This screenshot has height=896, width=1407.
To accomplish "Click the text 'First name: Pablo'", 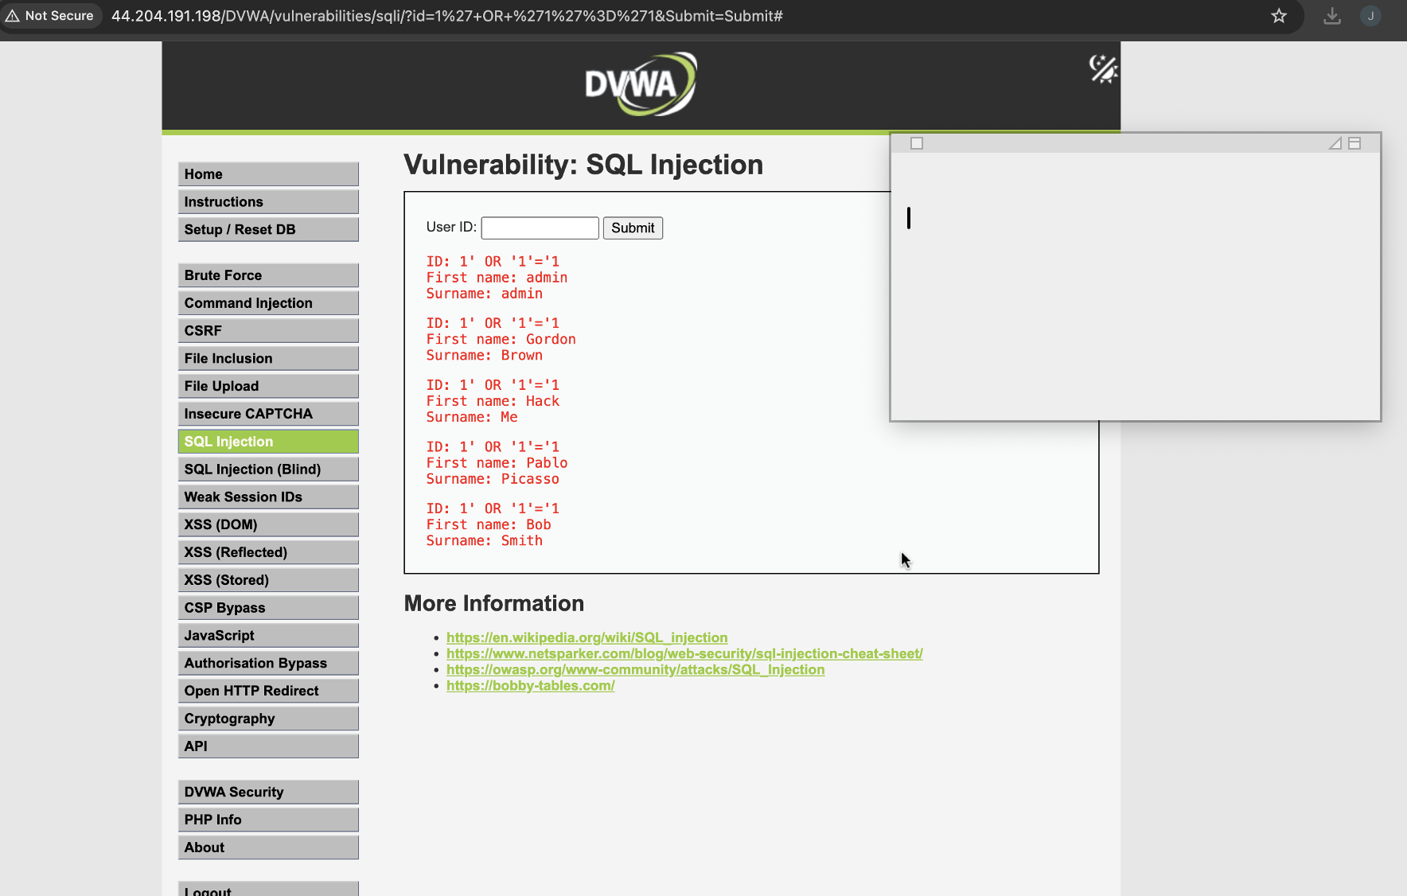I will coord(497,463).
